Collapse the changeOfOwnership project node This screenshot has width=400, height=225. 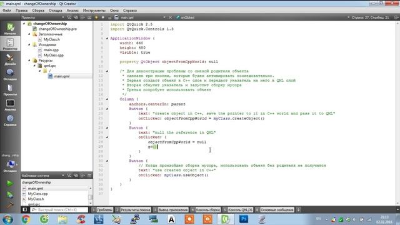(x=24, y=24)
